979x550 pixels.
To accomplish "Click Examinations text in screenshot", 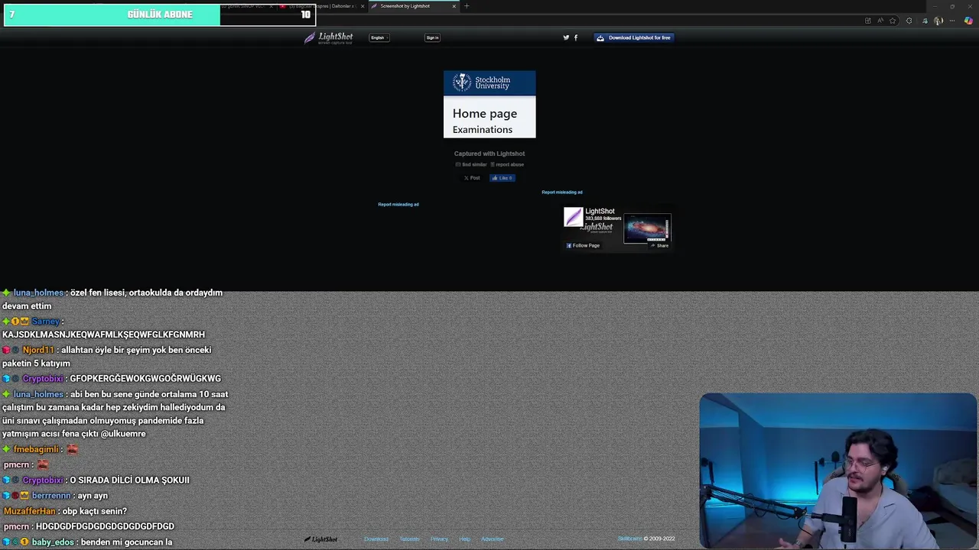I will click(483, 130).
